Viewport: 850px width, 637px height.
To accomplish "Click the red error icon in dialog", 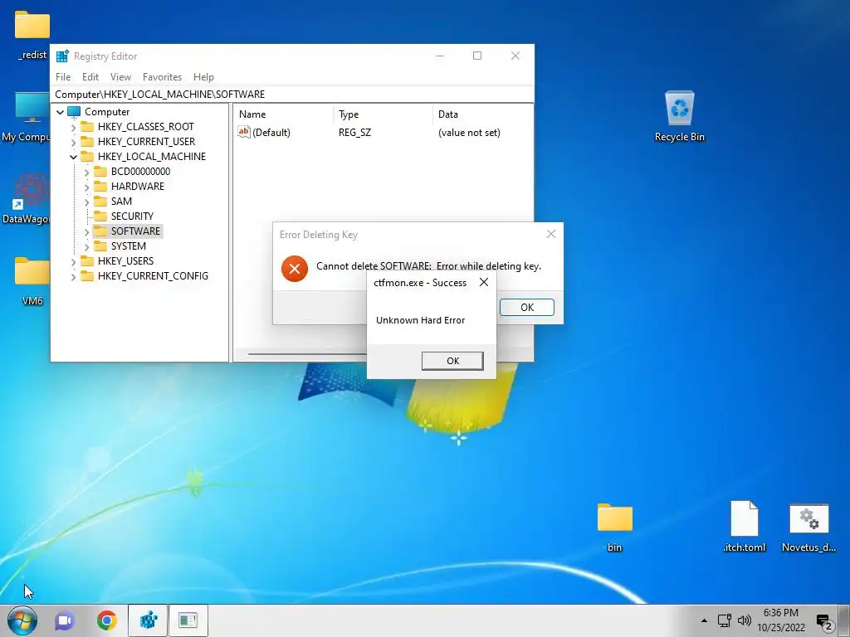I will point(295,269).
